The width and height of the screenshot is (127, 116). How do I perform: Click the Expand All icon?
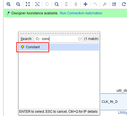click(76, 4)
